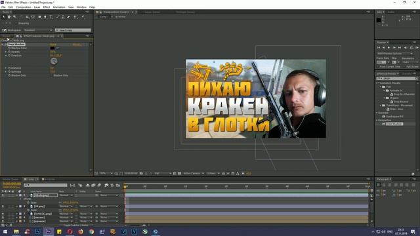Select the Horizontal Type tool
This screenshot has height=236, width=420.
(x=51, y=17)
